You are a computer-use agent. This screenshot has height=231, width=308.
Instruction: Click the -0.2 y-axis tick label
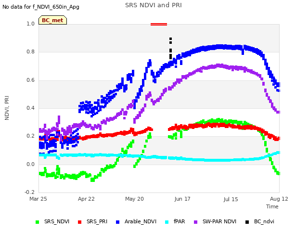pos(30,192)
